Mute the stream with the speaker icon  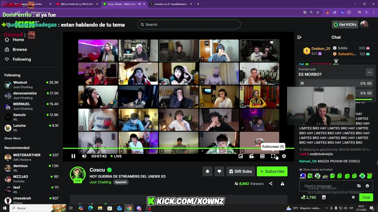[84, 156]
